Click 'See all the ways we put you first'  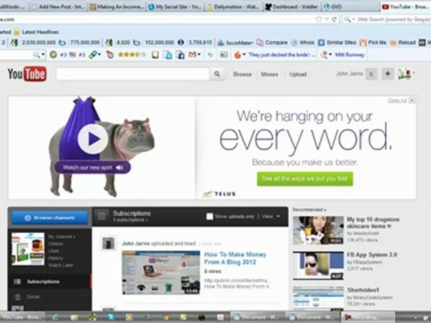pos(305,179)
